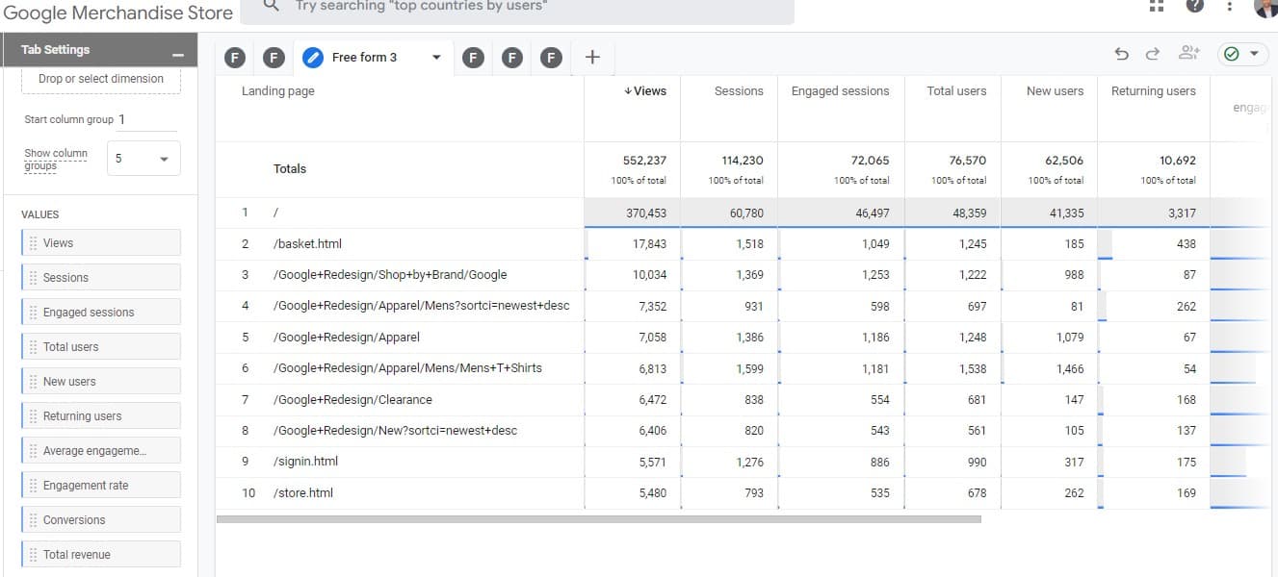The image size is (1278, 577).
Task: Click the horizontal table scrollbar
Action: coord(597,519)
